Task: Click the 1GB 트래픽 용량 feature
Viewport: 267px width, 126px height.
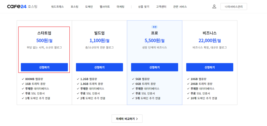Action: pyautogui.click(x=34, y=84)
